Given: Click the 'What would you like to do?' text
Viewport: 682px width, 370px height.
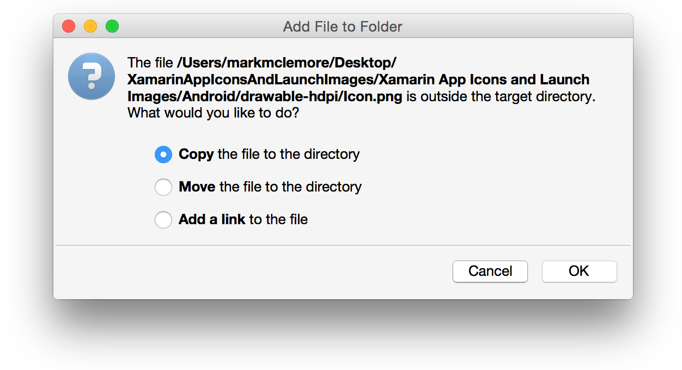Looking at the screenshot, I should click(x=213, y=114).
